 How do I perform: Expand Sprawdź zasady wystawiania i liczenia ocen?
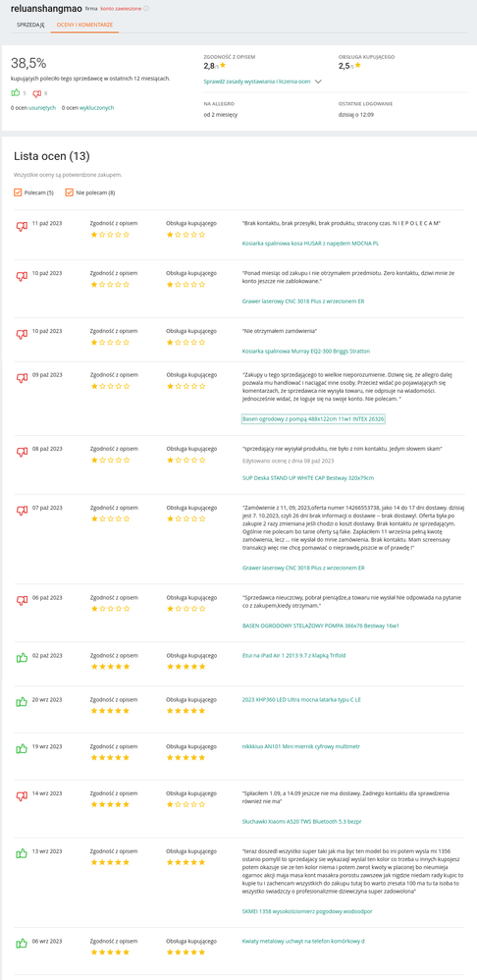263,82
